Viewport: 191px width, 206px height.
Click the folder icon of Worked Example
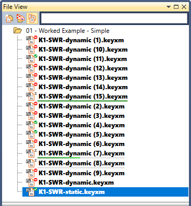(x=18, y=30)
